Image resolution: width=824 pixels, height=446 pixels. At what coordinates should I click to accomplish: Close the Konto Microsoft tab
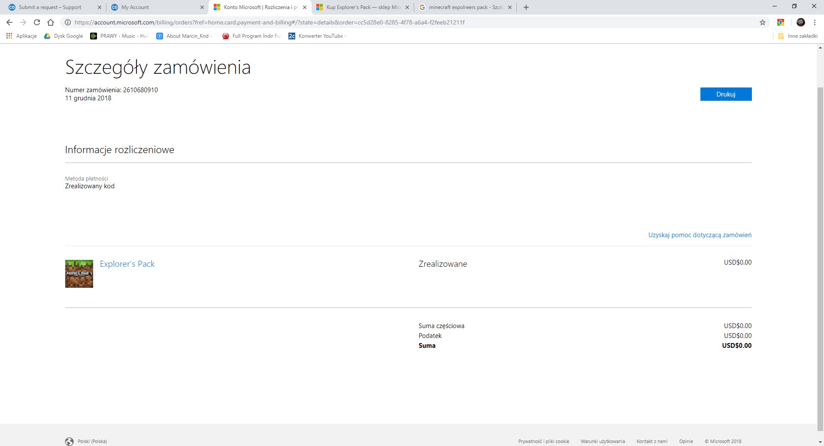tap(305, 7)
